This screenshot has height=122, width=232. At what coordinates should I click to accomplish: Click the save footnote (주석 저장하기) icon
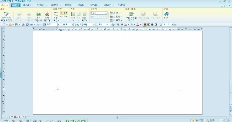(x=38, y=14)
